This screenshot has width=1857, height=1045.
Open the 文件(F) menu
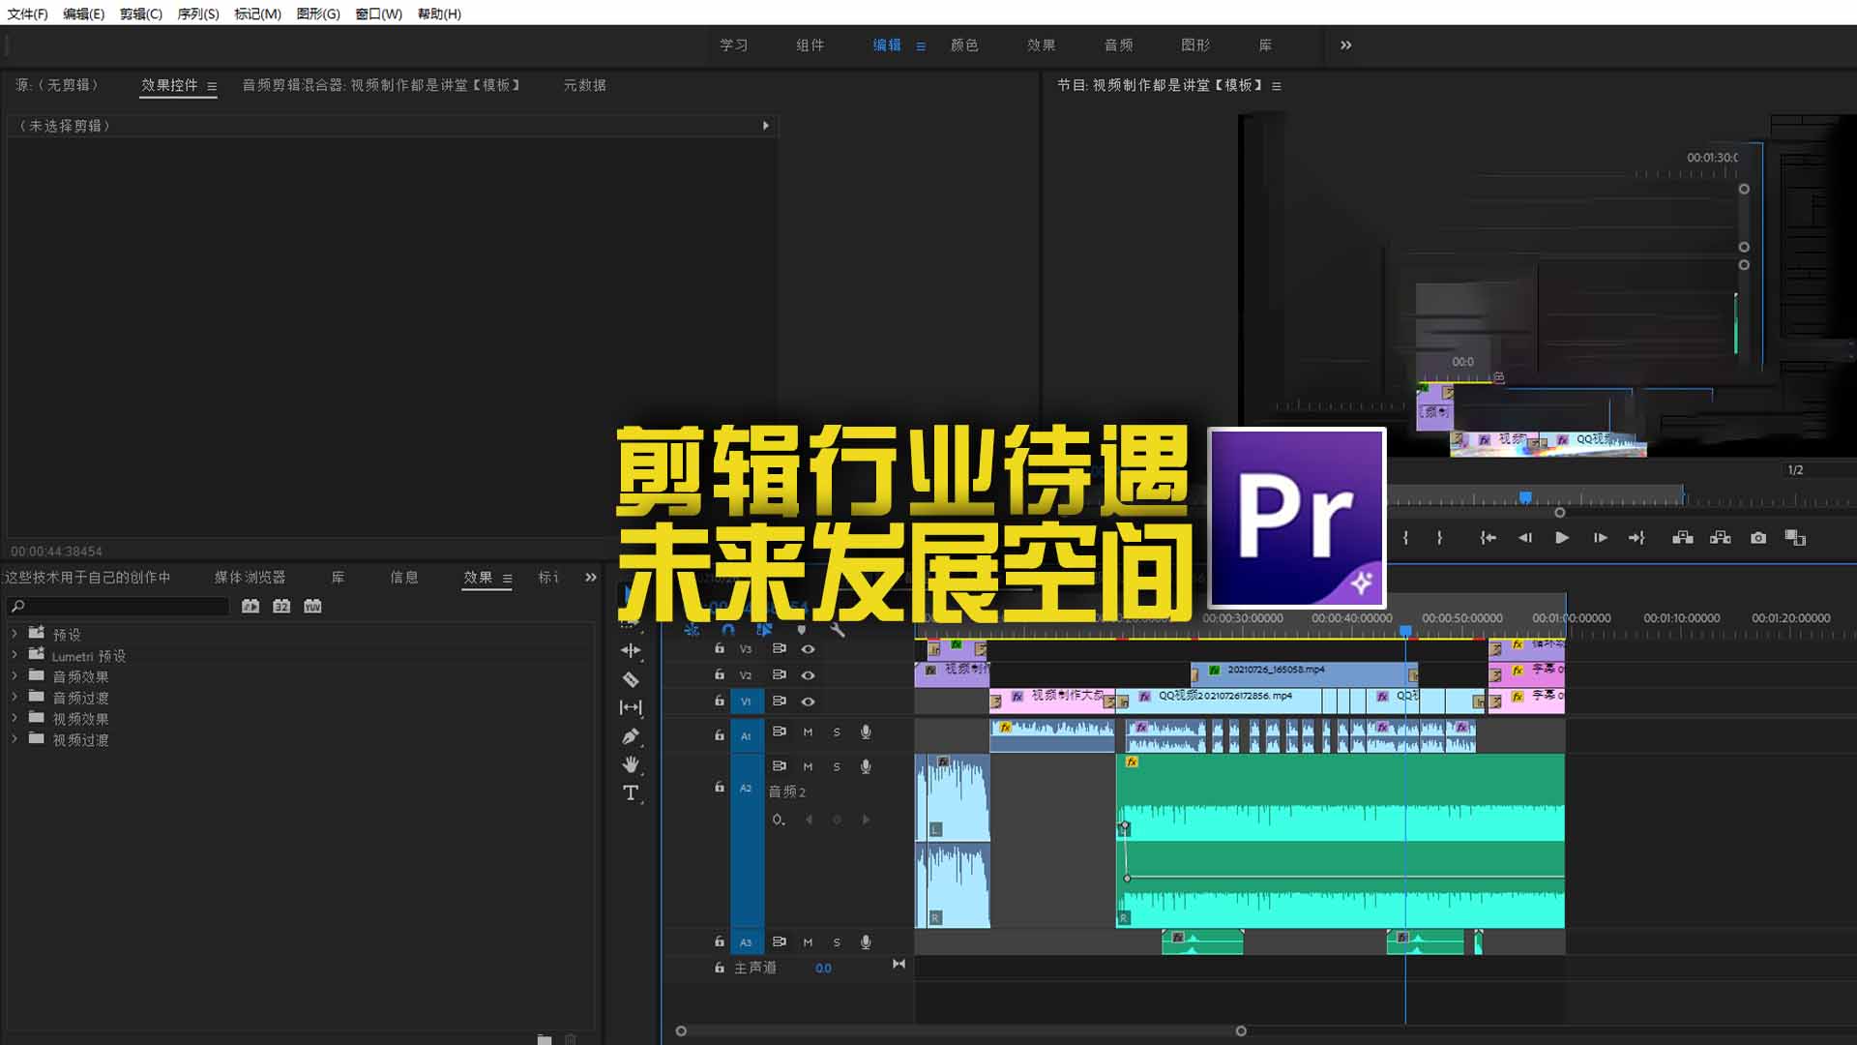click(27, 14)
